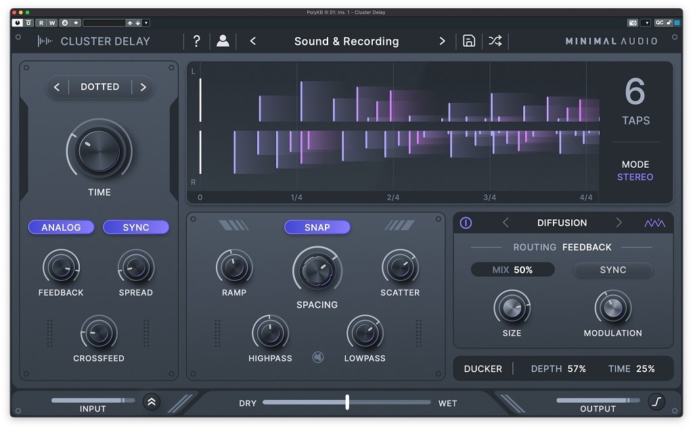693x429 pixels.
Task: Click the DOTTED time mode label
Action: (100, 87)
